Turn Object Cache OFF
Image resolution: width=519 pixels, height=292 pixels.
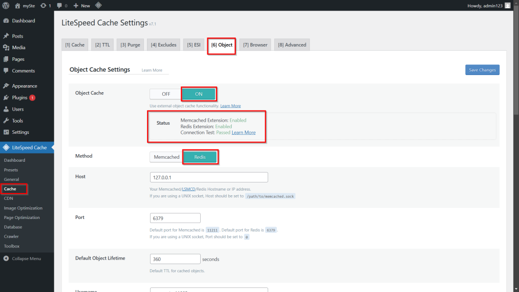coord(166,94)
